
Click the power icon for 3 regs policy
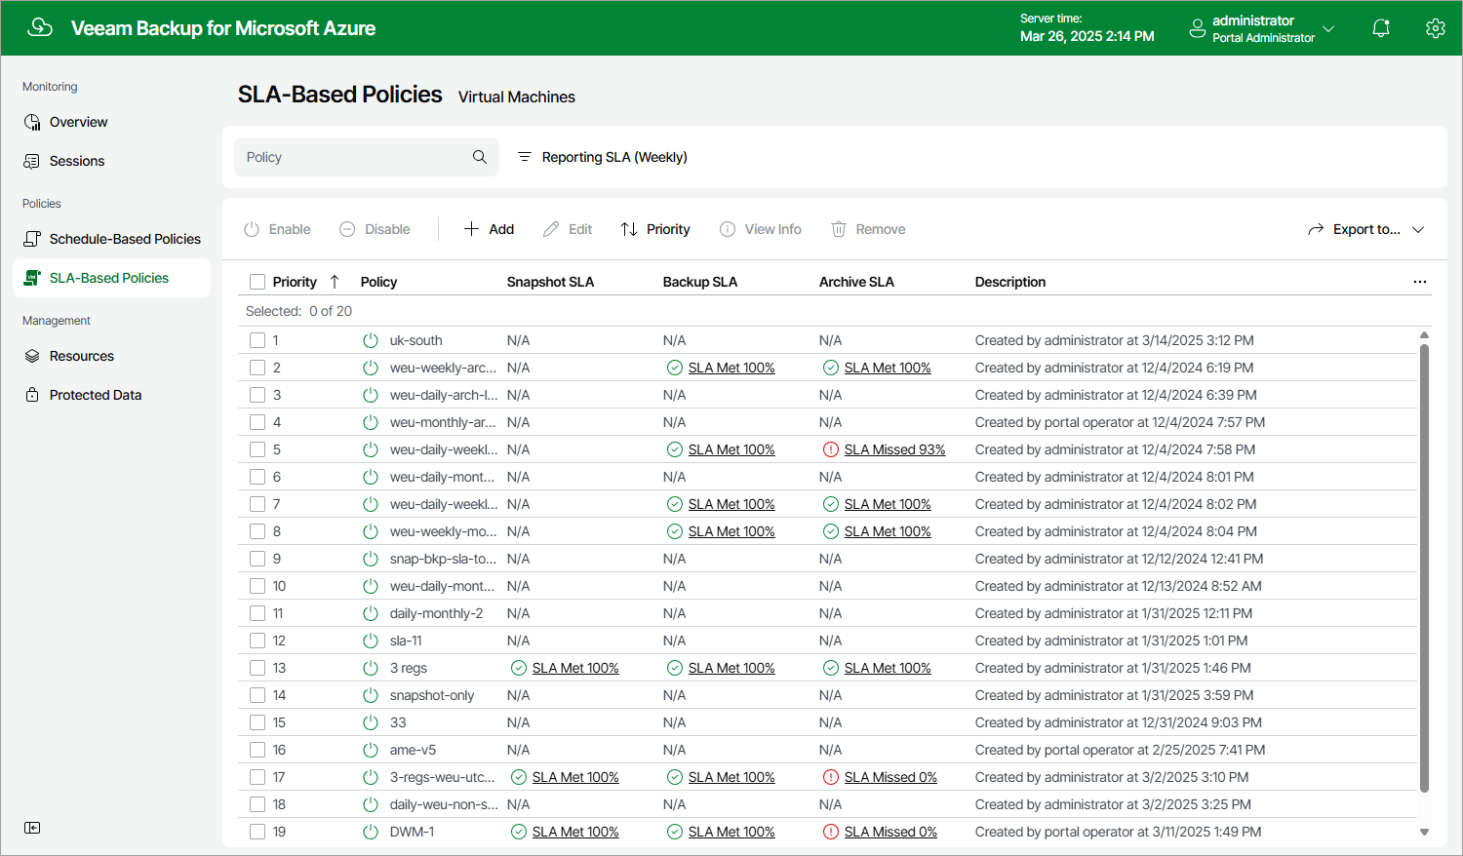click(x=371, y=668)
